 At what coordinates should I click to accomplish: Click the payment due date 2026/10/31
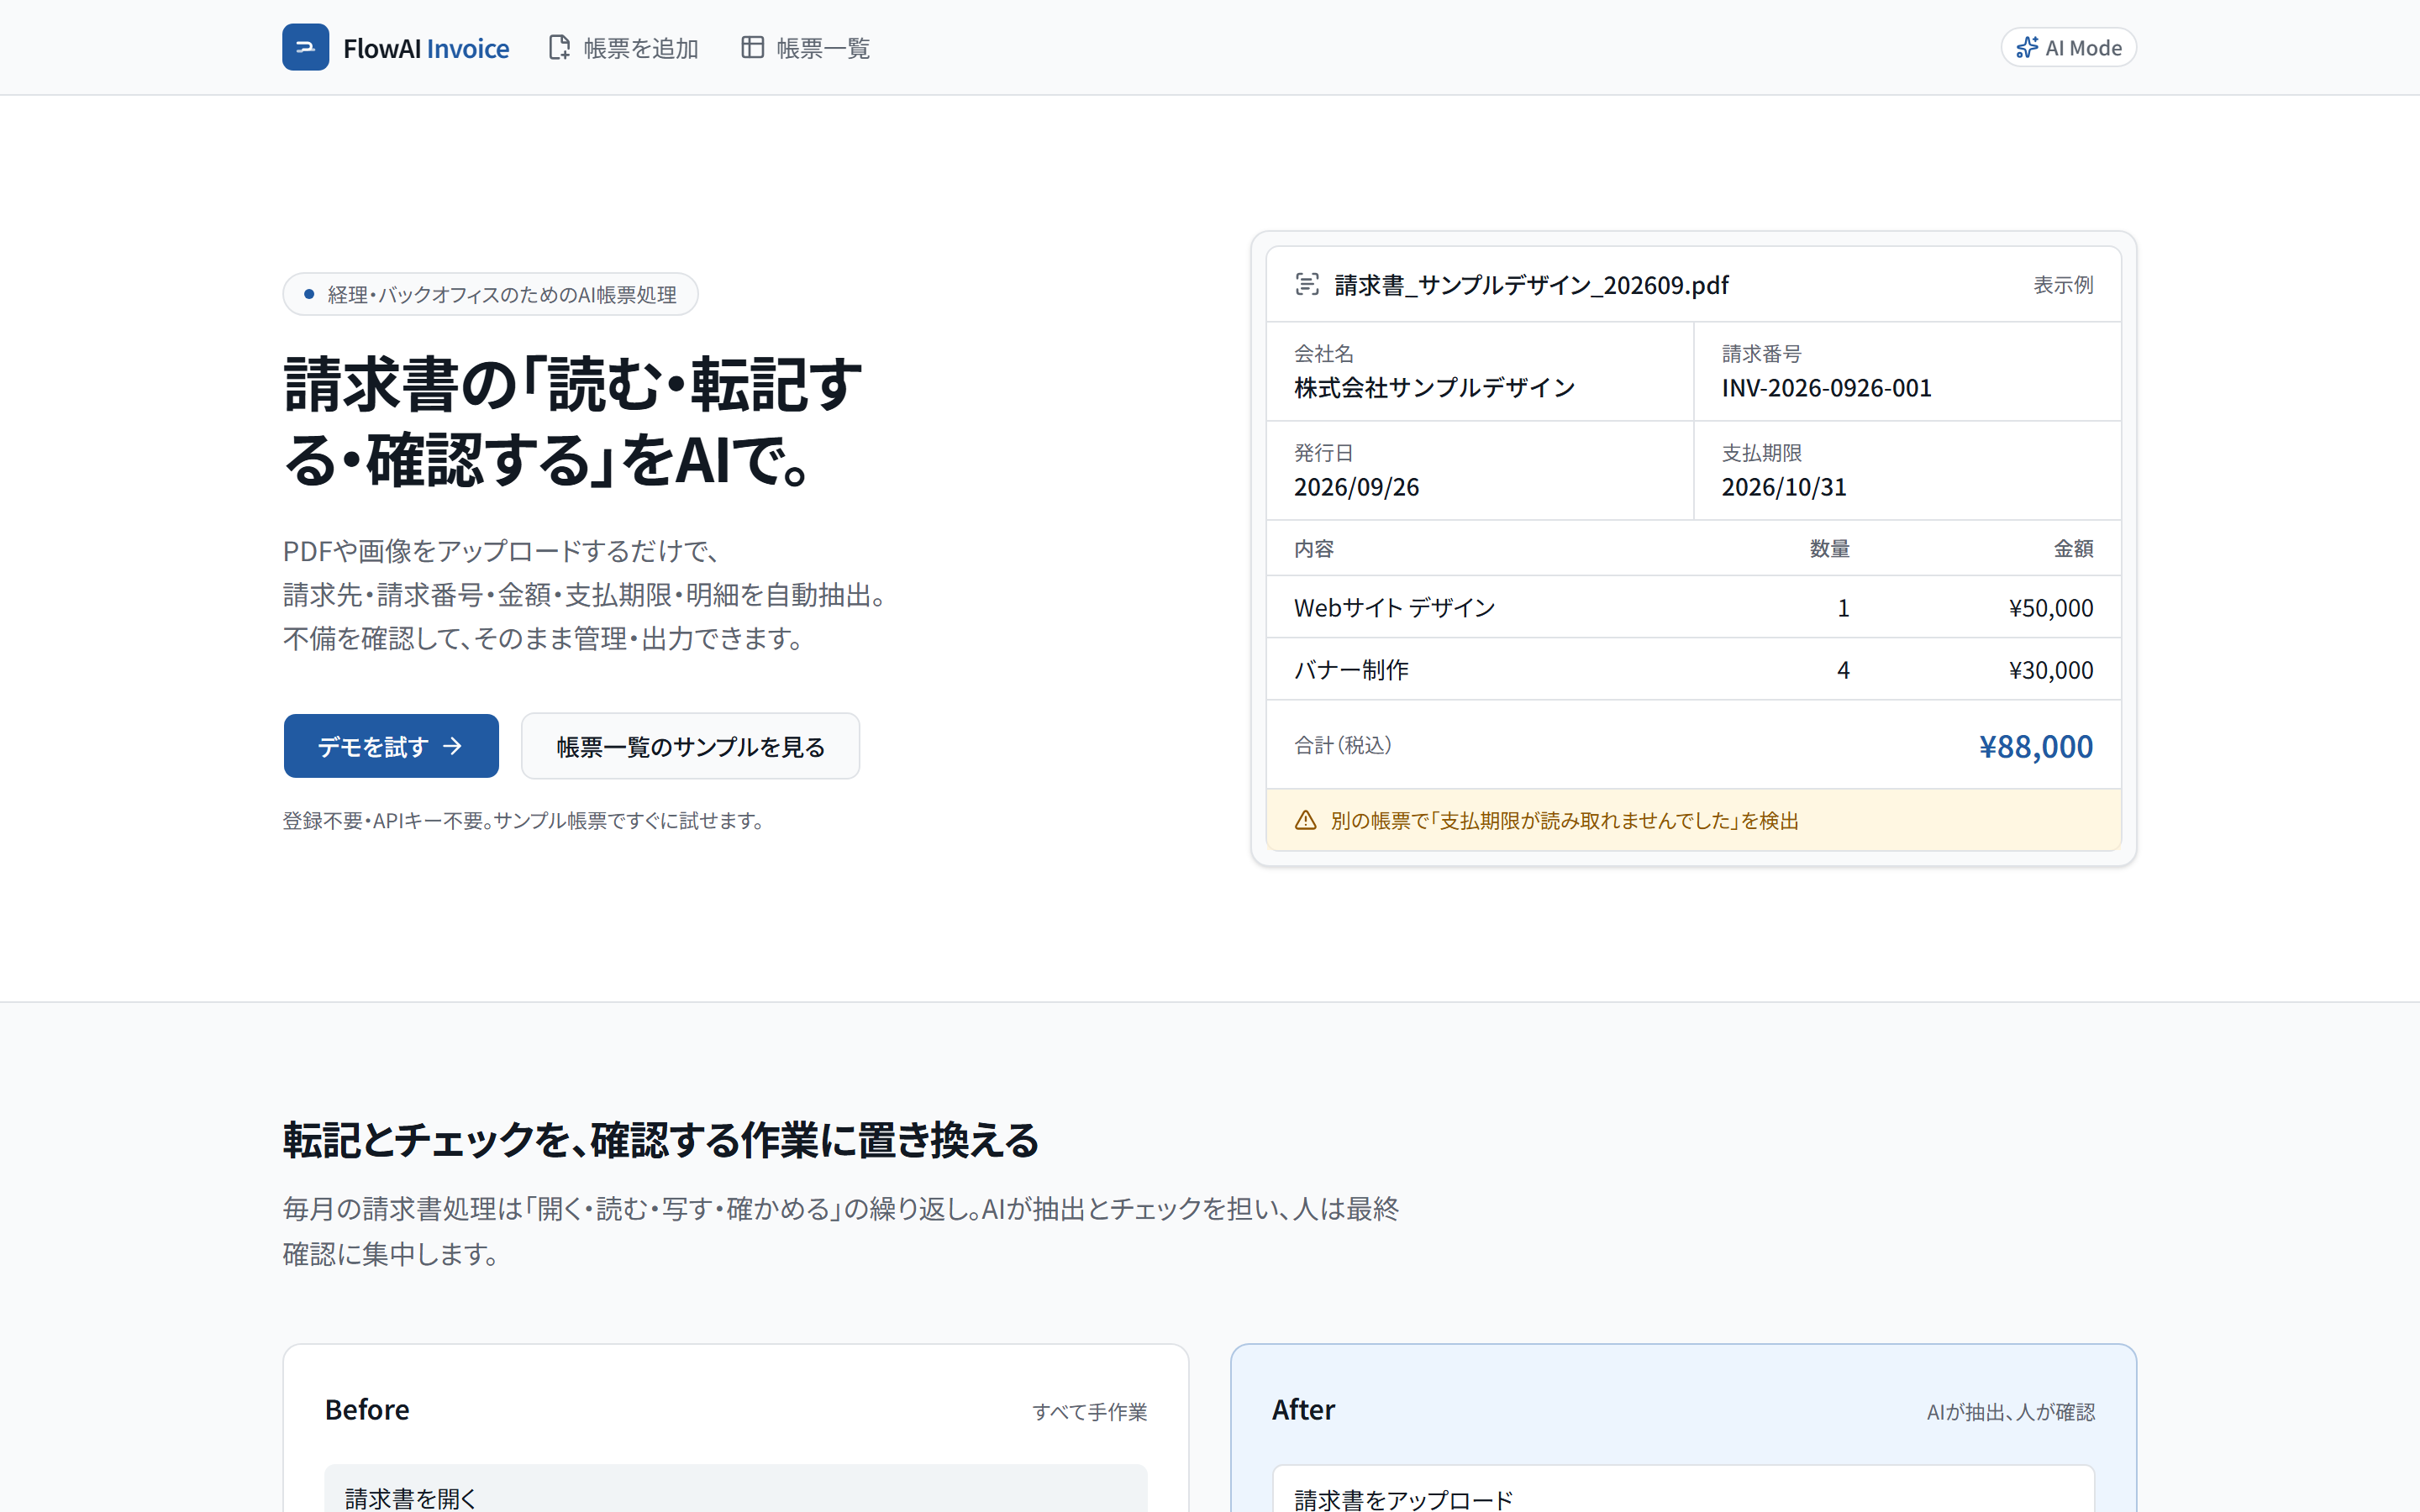[x=1783, y=487]
